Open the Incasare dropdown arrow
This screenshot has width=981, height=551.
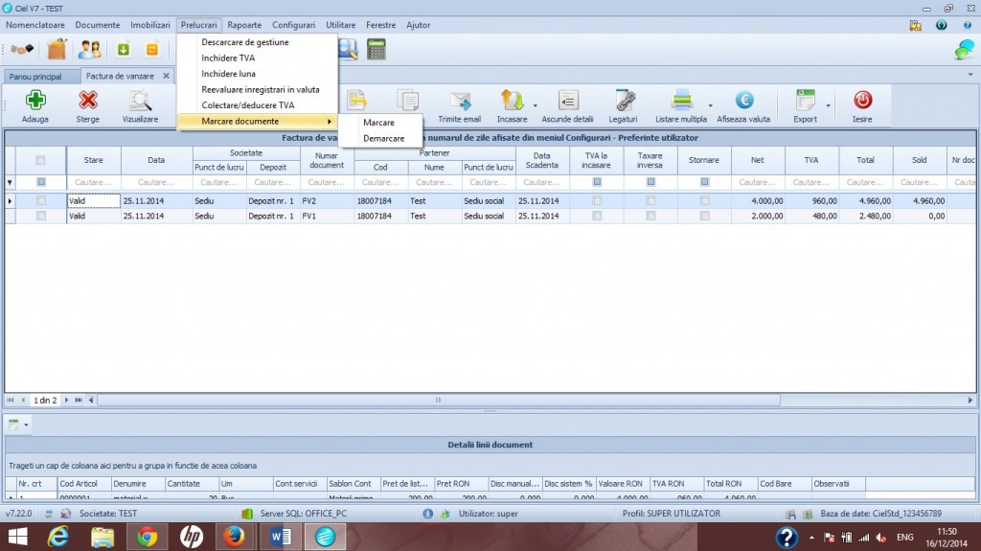[535, 105]
